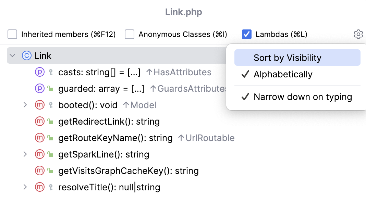
Task: Click the method icon beside booted()
Action: pos(40,105)
